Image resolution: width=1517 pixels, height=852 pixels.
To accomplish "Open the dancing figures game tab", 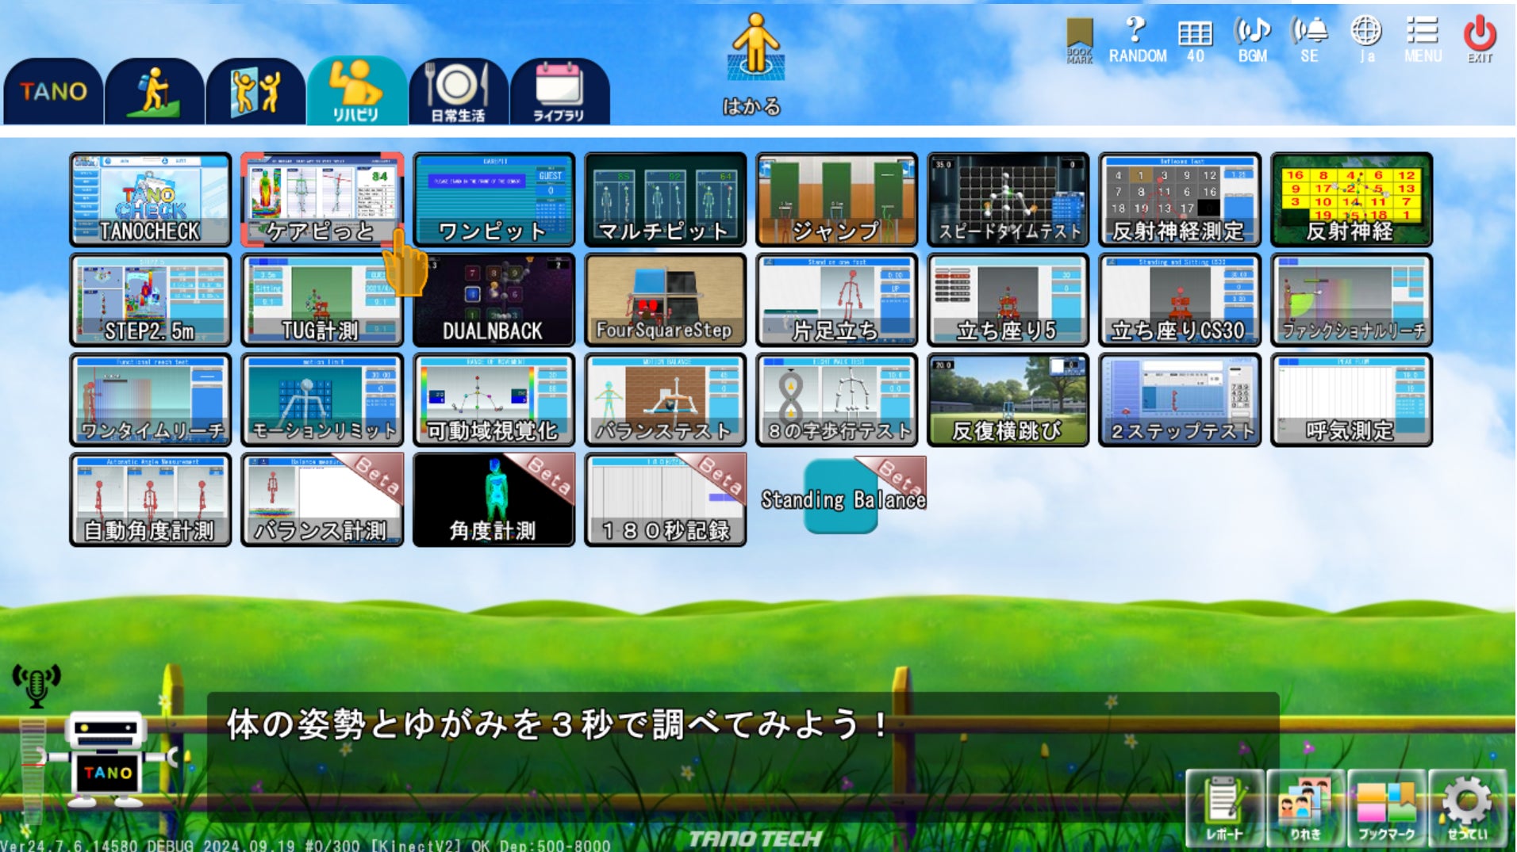I will click(x=255, y=91).
